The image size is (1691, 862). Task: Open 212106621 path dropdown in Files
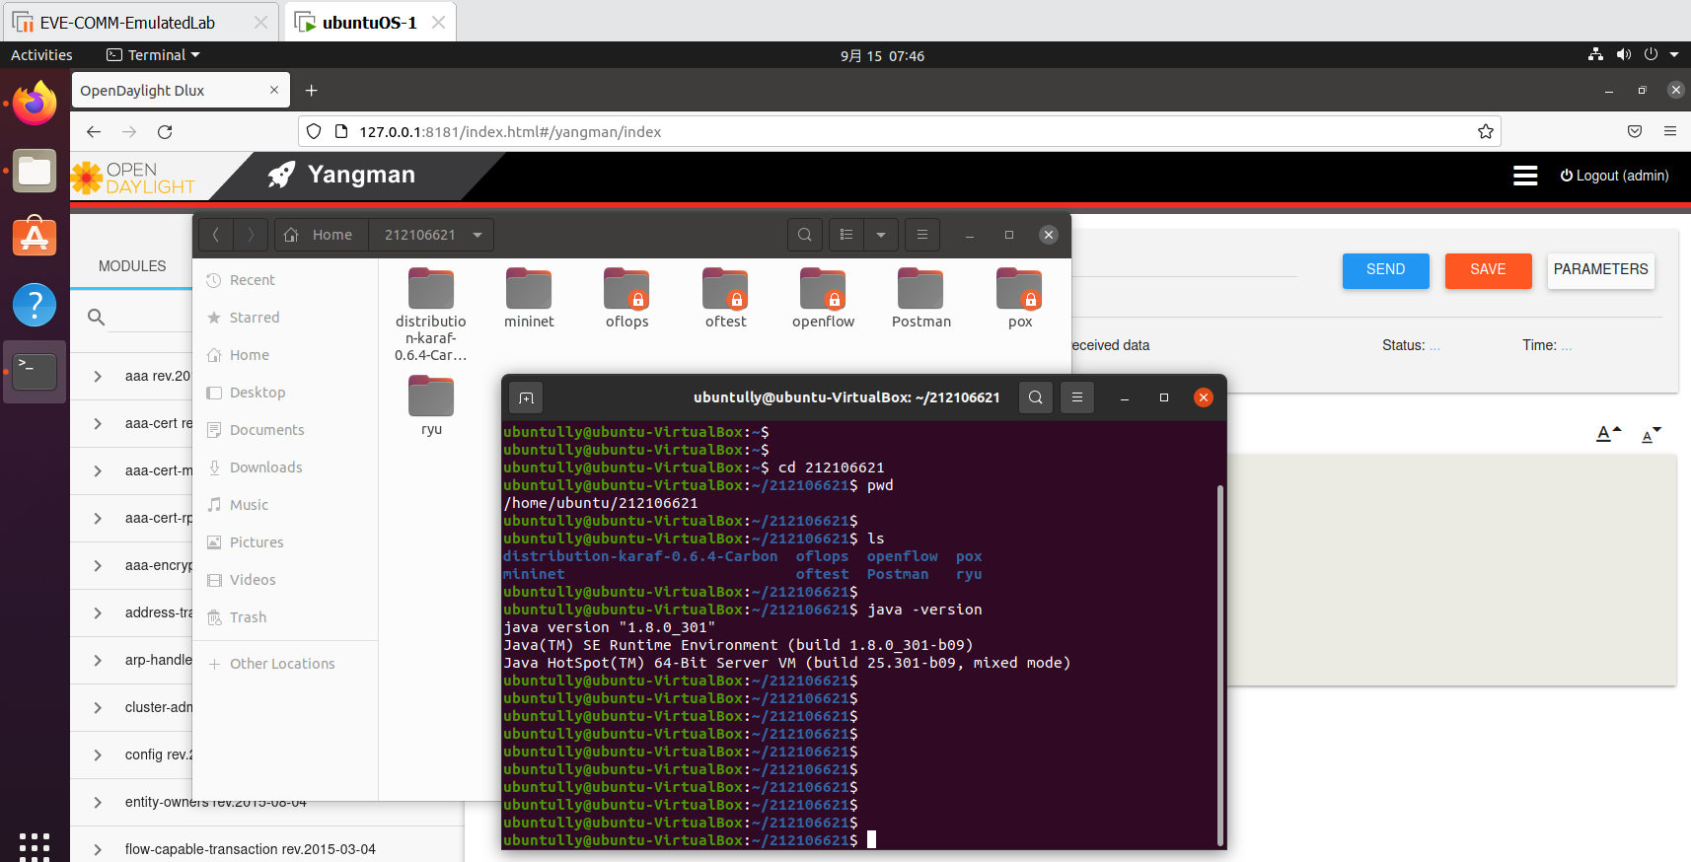478,235
